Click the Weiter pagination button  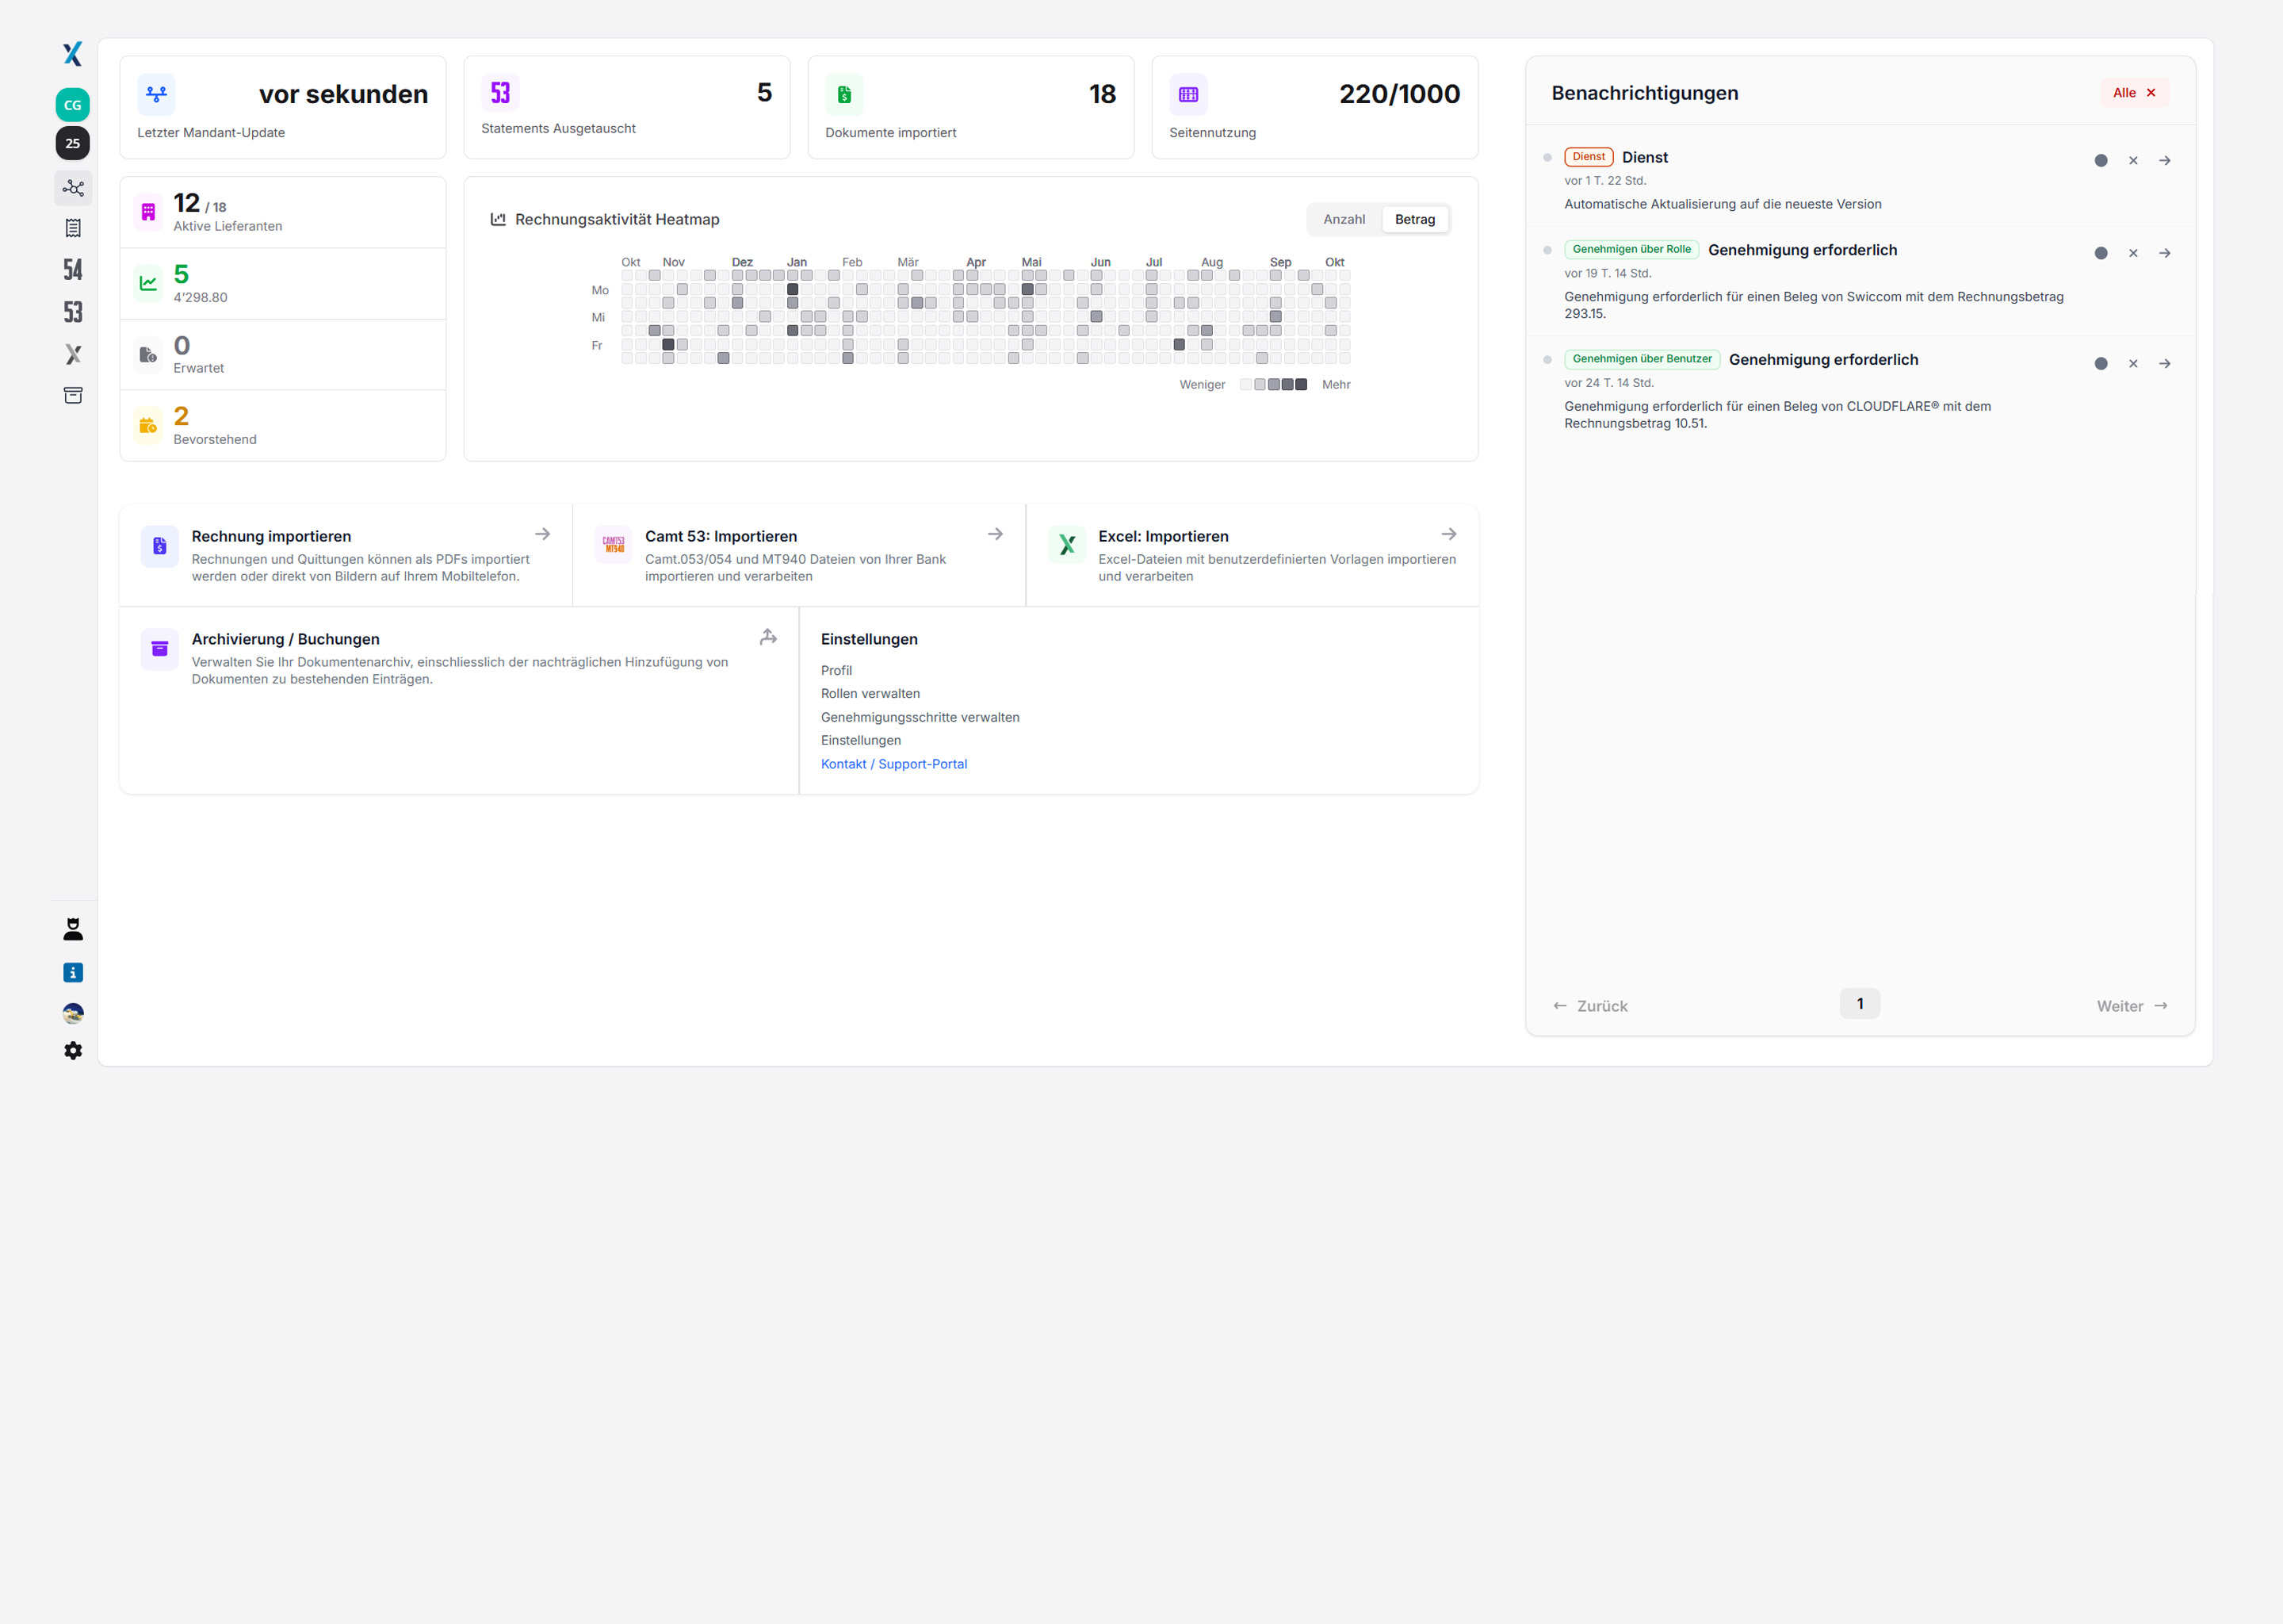pos(2131,1006)
